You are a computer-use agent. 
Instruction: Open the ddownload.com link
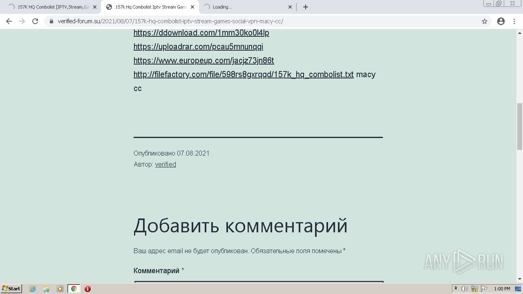point(201,33)
